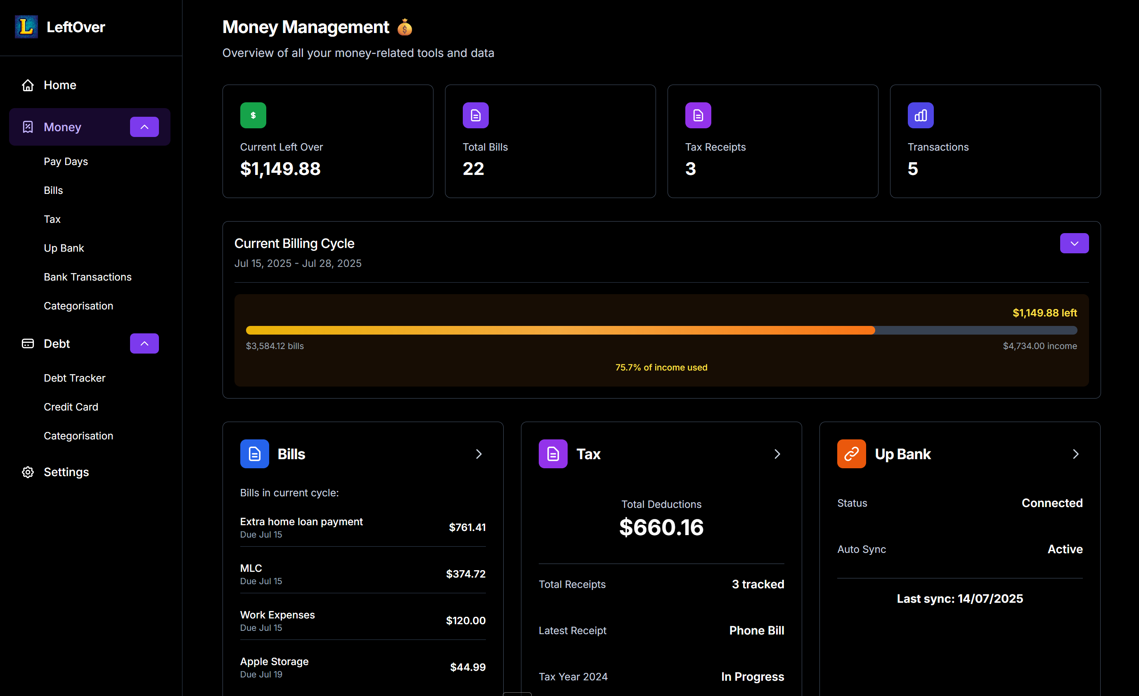Select Bank Transactions in the sidebar
The image size is (1139, 696).
coord(88,277)
